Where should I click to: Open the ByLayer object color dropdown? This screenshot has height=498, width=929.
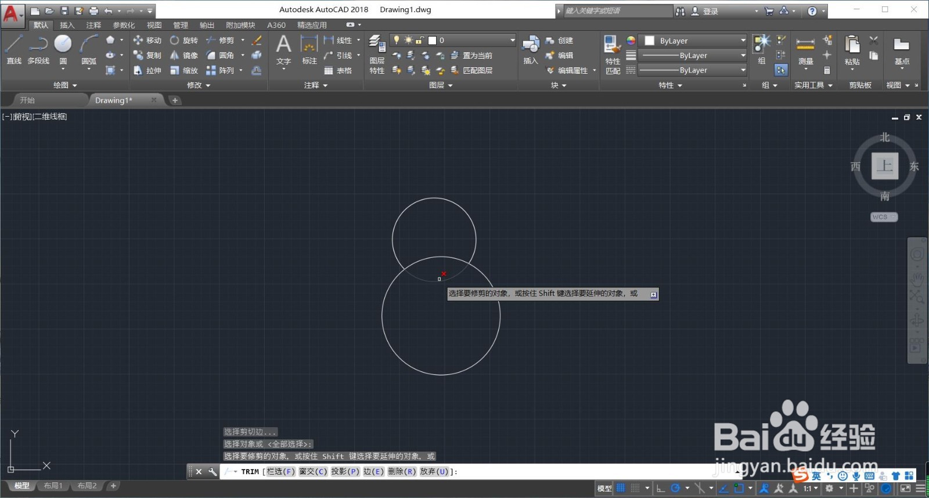[x=693, y=41]
